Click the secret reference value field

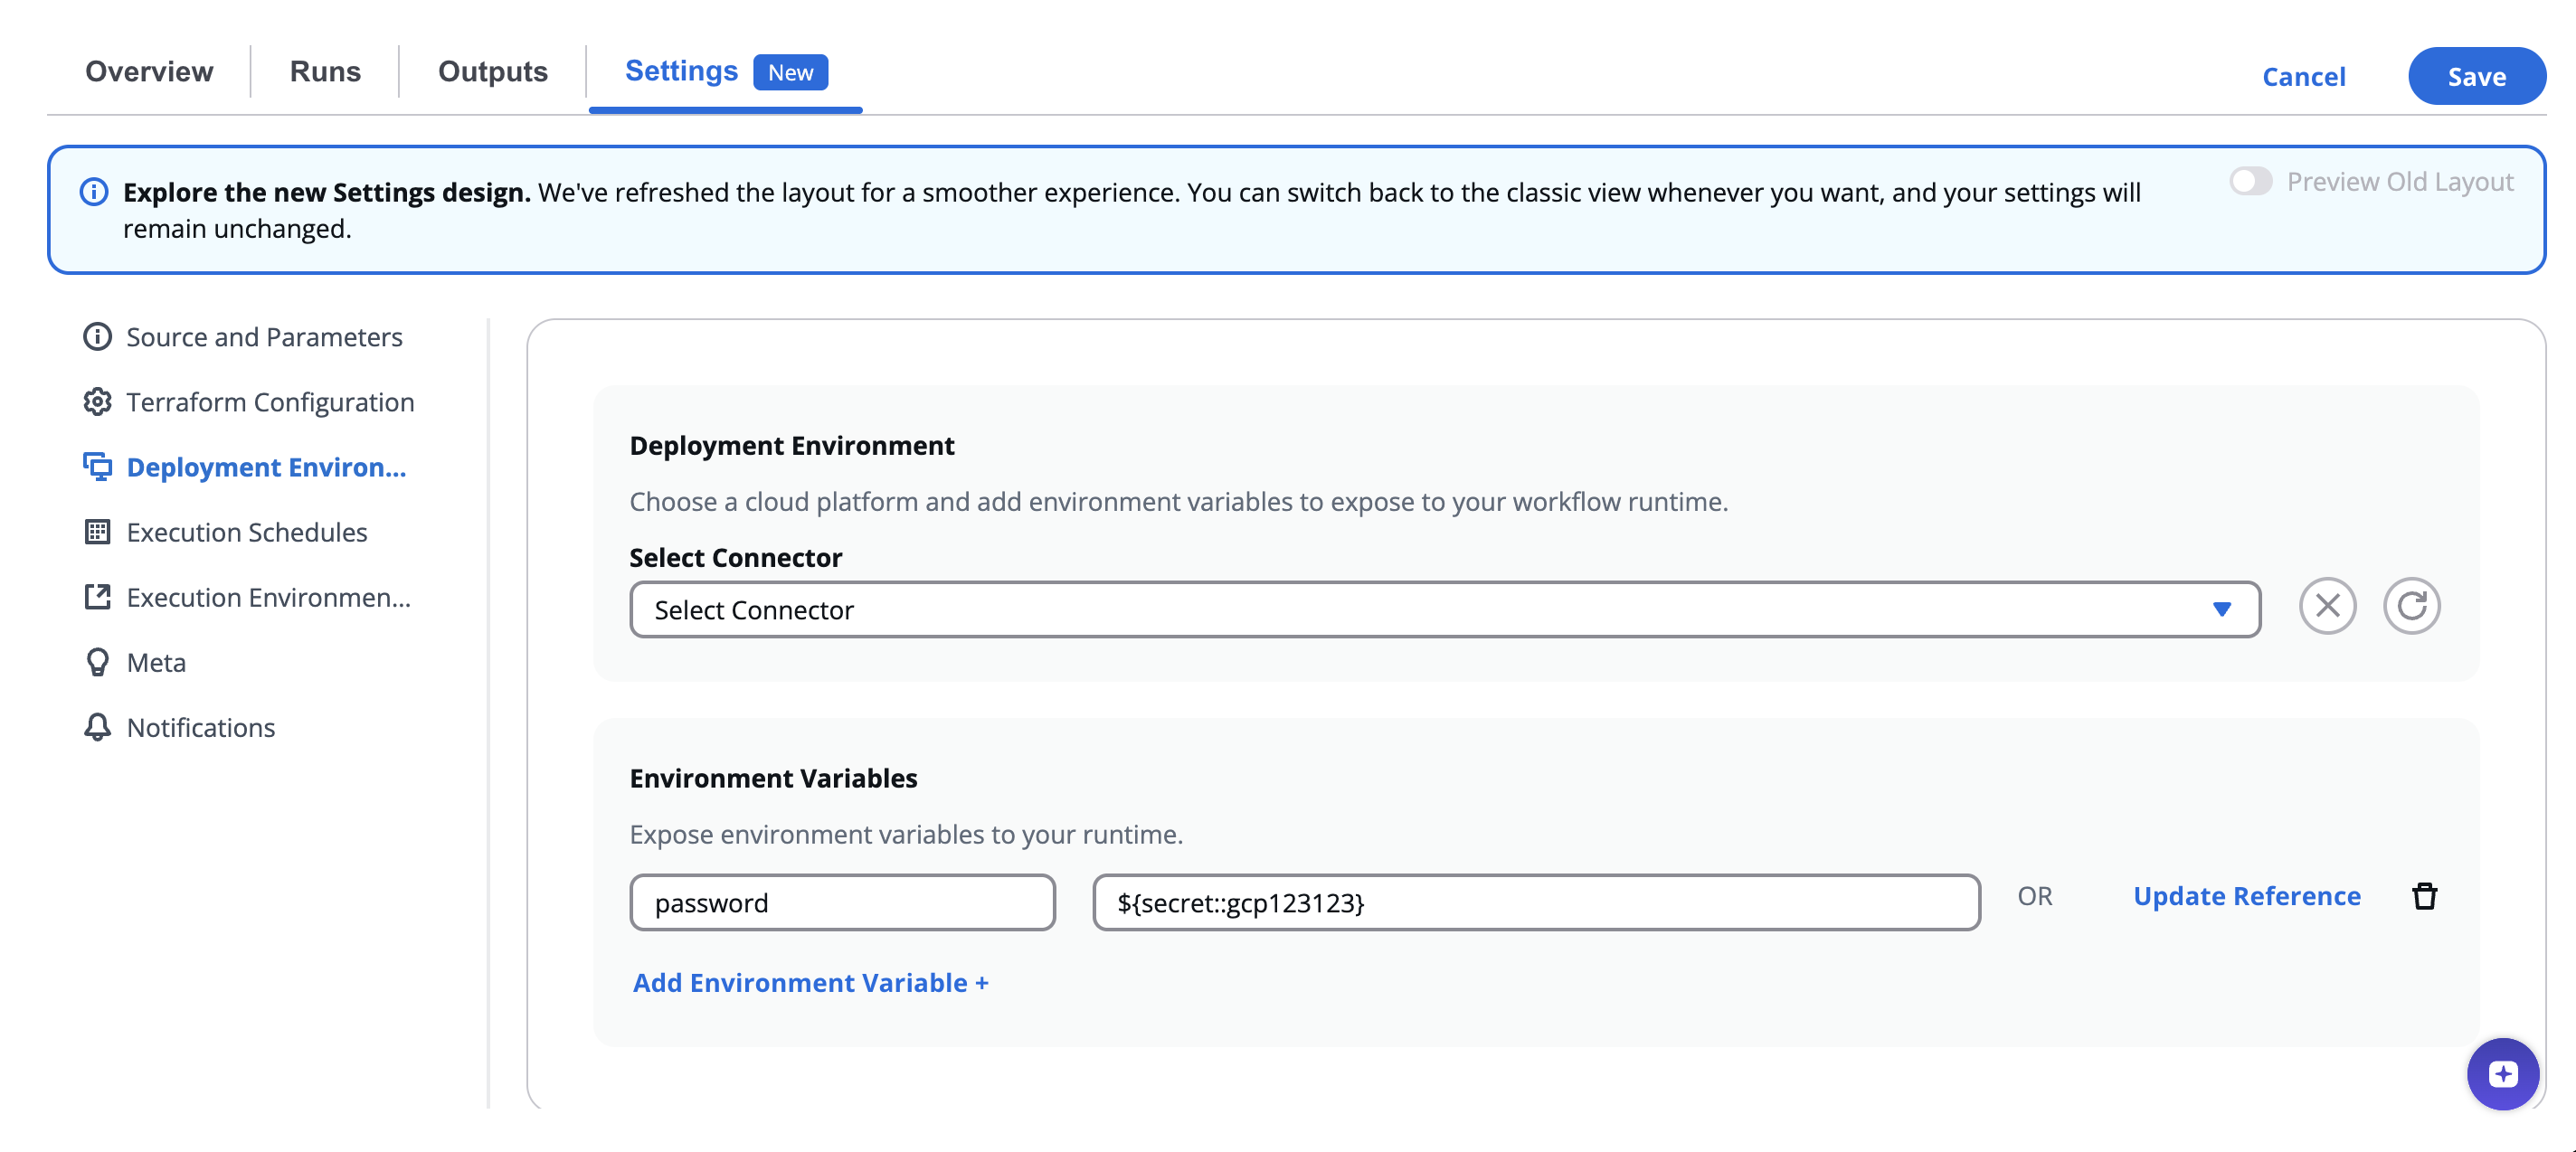[x=1535, y=903]
